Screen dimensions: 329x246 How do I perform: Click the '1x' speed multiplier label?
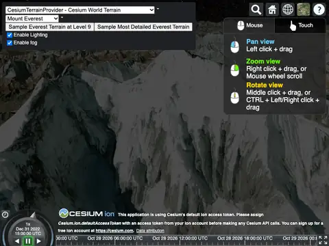(28, 224)
